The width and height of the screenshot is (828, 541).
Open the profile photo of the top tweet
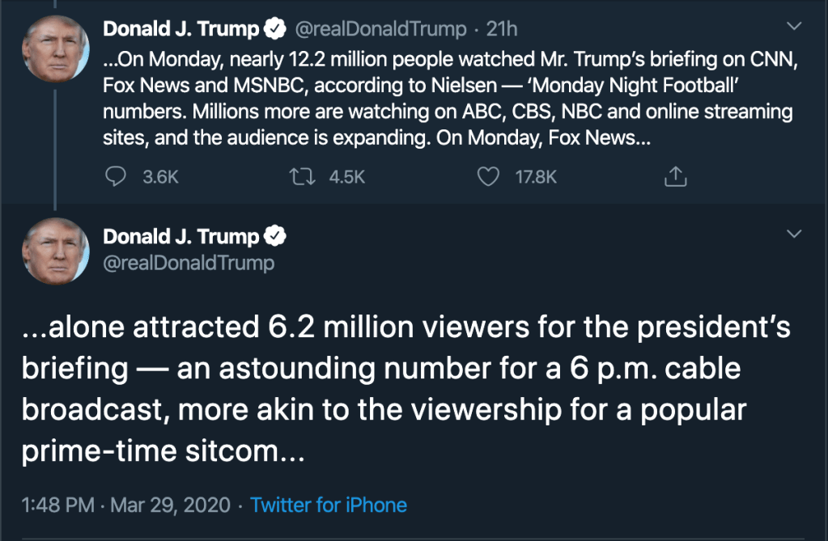pos(55,47)
